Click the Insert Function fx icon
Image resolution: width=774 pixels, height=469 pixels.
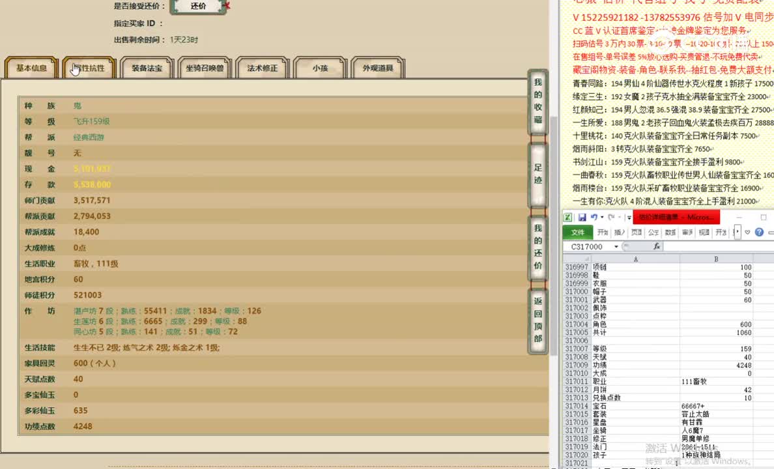point(657,246)
